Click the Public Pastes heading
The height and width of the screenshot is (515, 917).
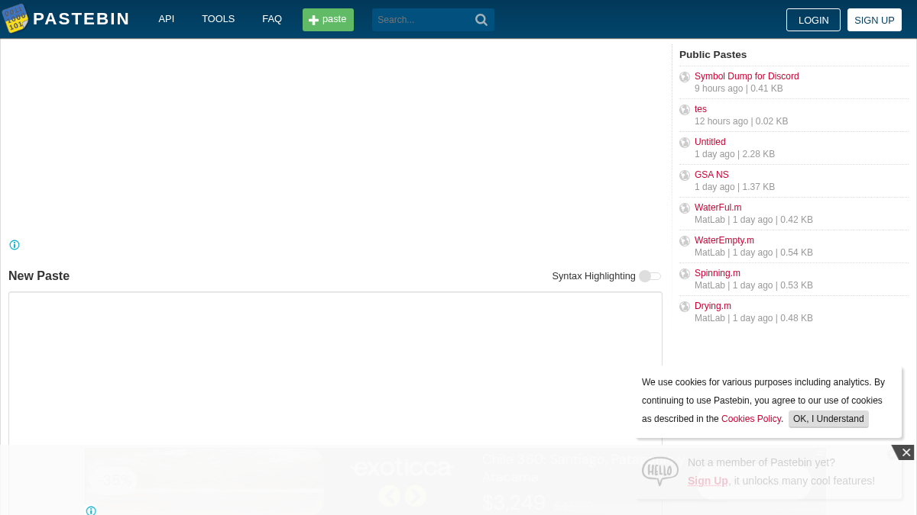pyautogui.click(x=713, y=54)
